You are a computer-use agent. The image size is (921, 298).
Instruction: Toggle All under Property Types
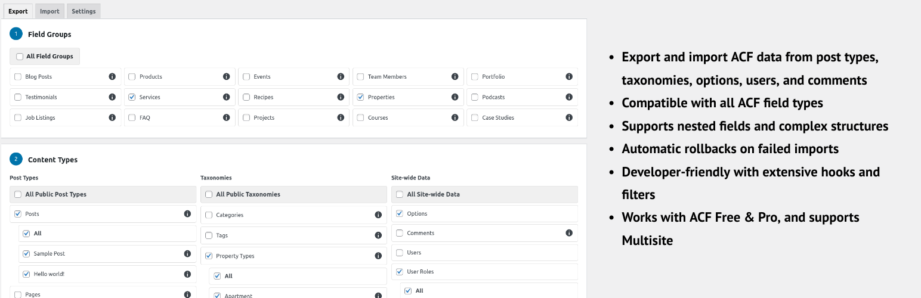click(217, 276)
